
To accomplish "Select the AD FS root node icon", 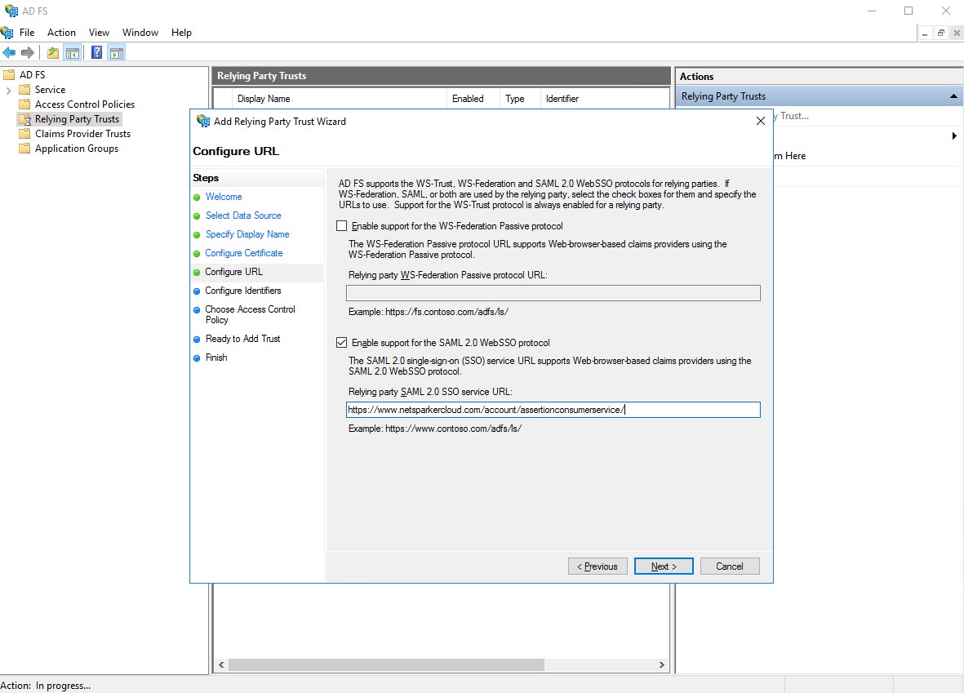I will coord(11,74).
